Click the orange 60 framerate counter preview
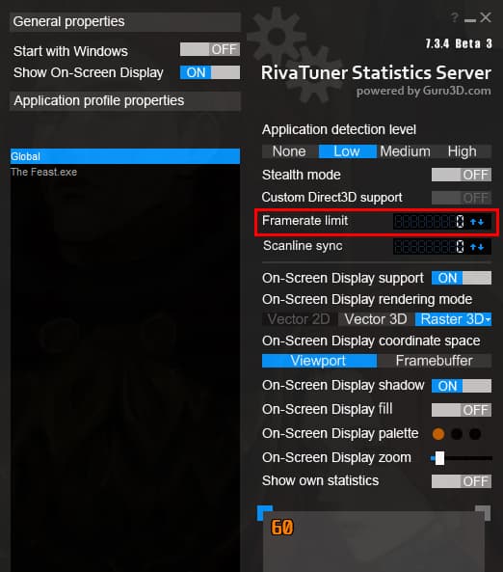This screenshot has width=503, height=572. [x=281, y=528]
